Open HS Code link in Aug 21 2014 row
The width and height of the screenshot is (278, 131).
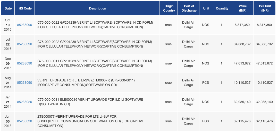tap(24, 83)
